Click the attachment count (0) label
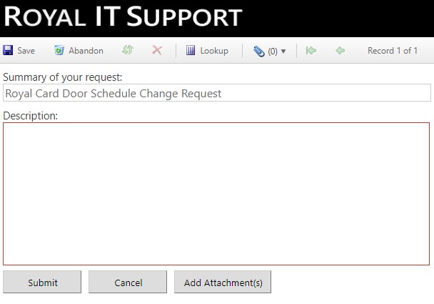This screenshot has width=434, height=304. (x=273, y=52)
